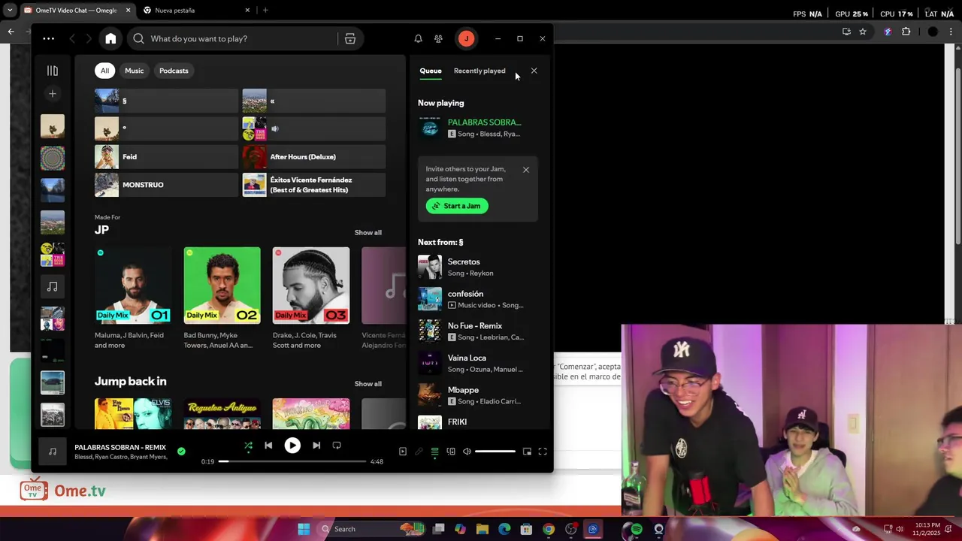Open After Hours (Deluxe) tile
Image resolution: width=962 pixels, height=541 pixels.
[x=314, y=157]
